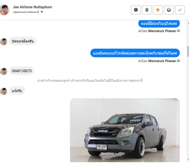Click the help icon beside the first Wannaluck Pilawan
Screen dimensions: 189x164
[x=178, y=31]
